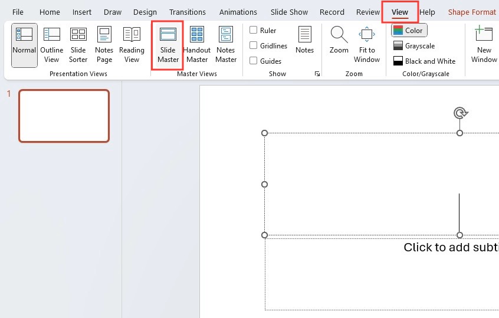Screen dimensions: 499x318
Task: Open the Help tab
Action: click(427, 12)
